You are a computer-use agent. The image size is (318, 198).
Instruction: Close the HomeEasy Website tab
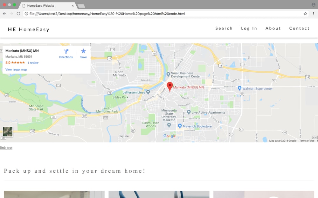pos(73,6)
